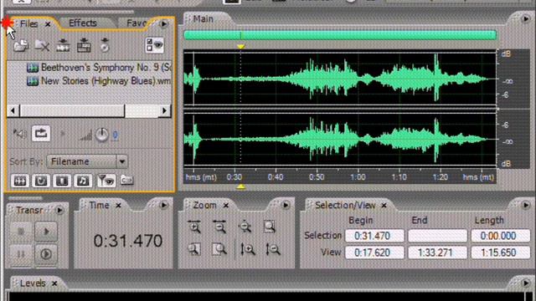Click the empty Selection End field
The width and height of the screenshot is (536, 301).
point(437,236)
